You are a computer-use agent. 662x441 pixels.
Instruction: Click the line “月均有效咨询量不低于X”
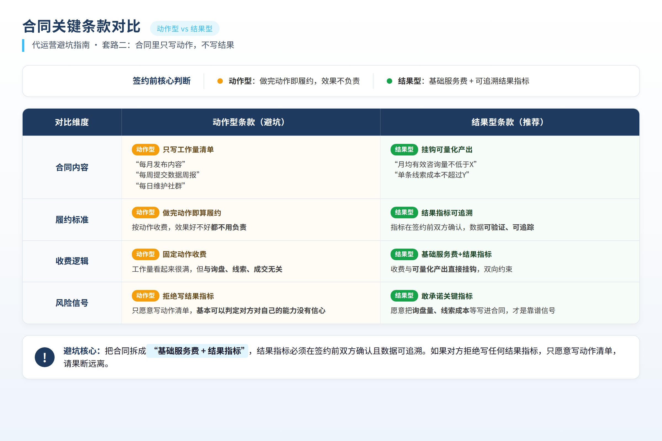(436, 164)
